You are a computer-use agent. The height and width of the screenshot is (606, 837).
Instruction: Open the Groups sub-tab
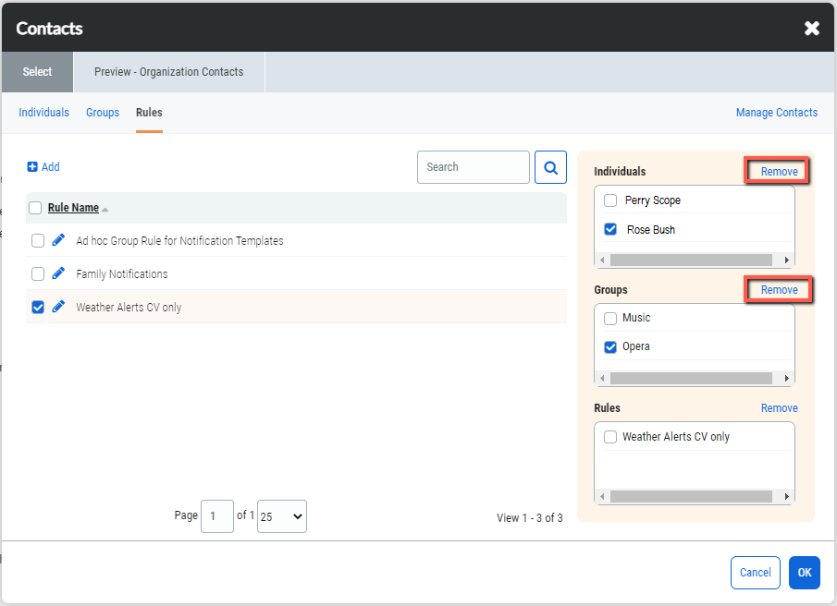[x=102, y=112]
